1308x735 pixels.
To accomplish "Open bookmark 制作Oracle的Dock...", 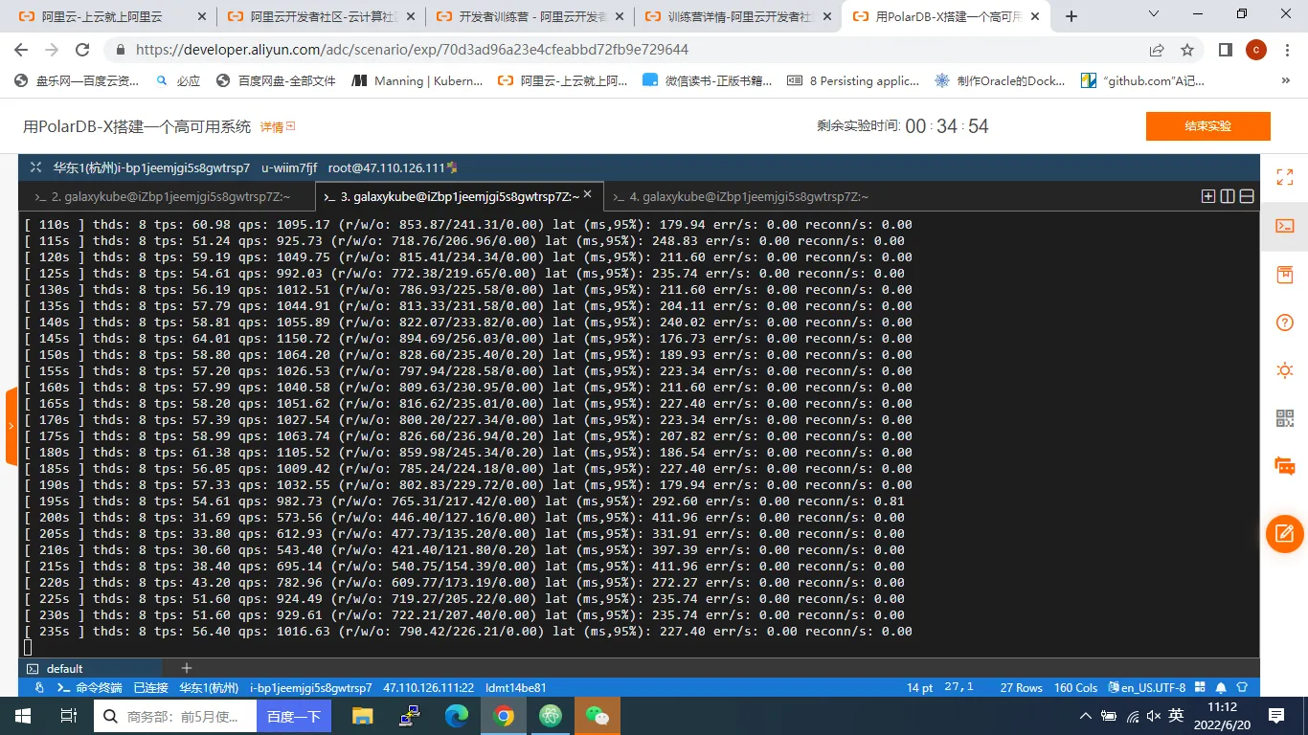I will 1000,81.
